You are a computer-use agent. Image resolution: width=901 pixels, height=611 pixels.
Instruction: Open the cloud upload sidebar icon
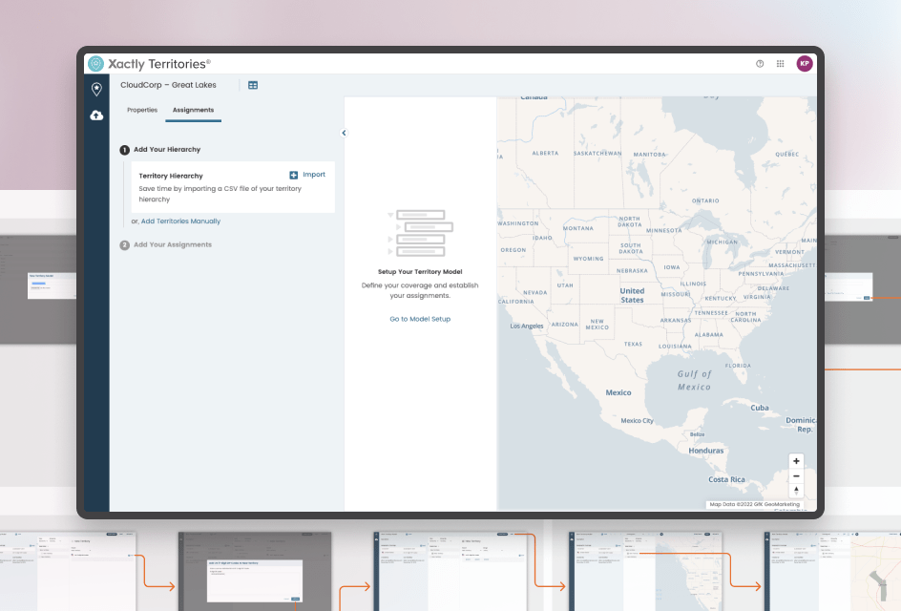tap(96, 116)
